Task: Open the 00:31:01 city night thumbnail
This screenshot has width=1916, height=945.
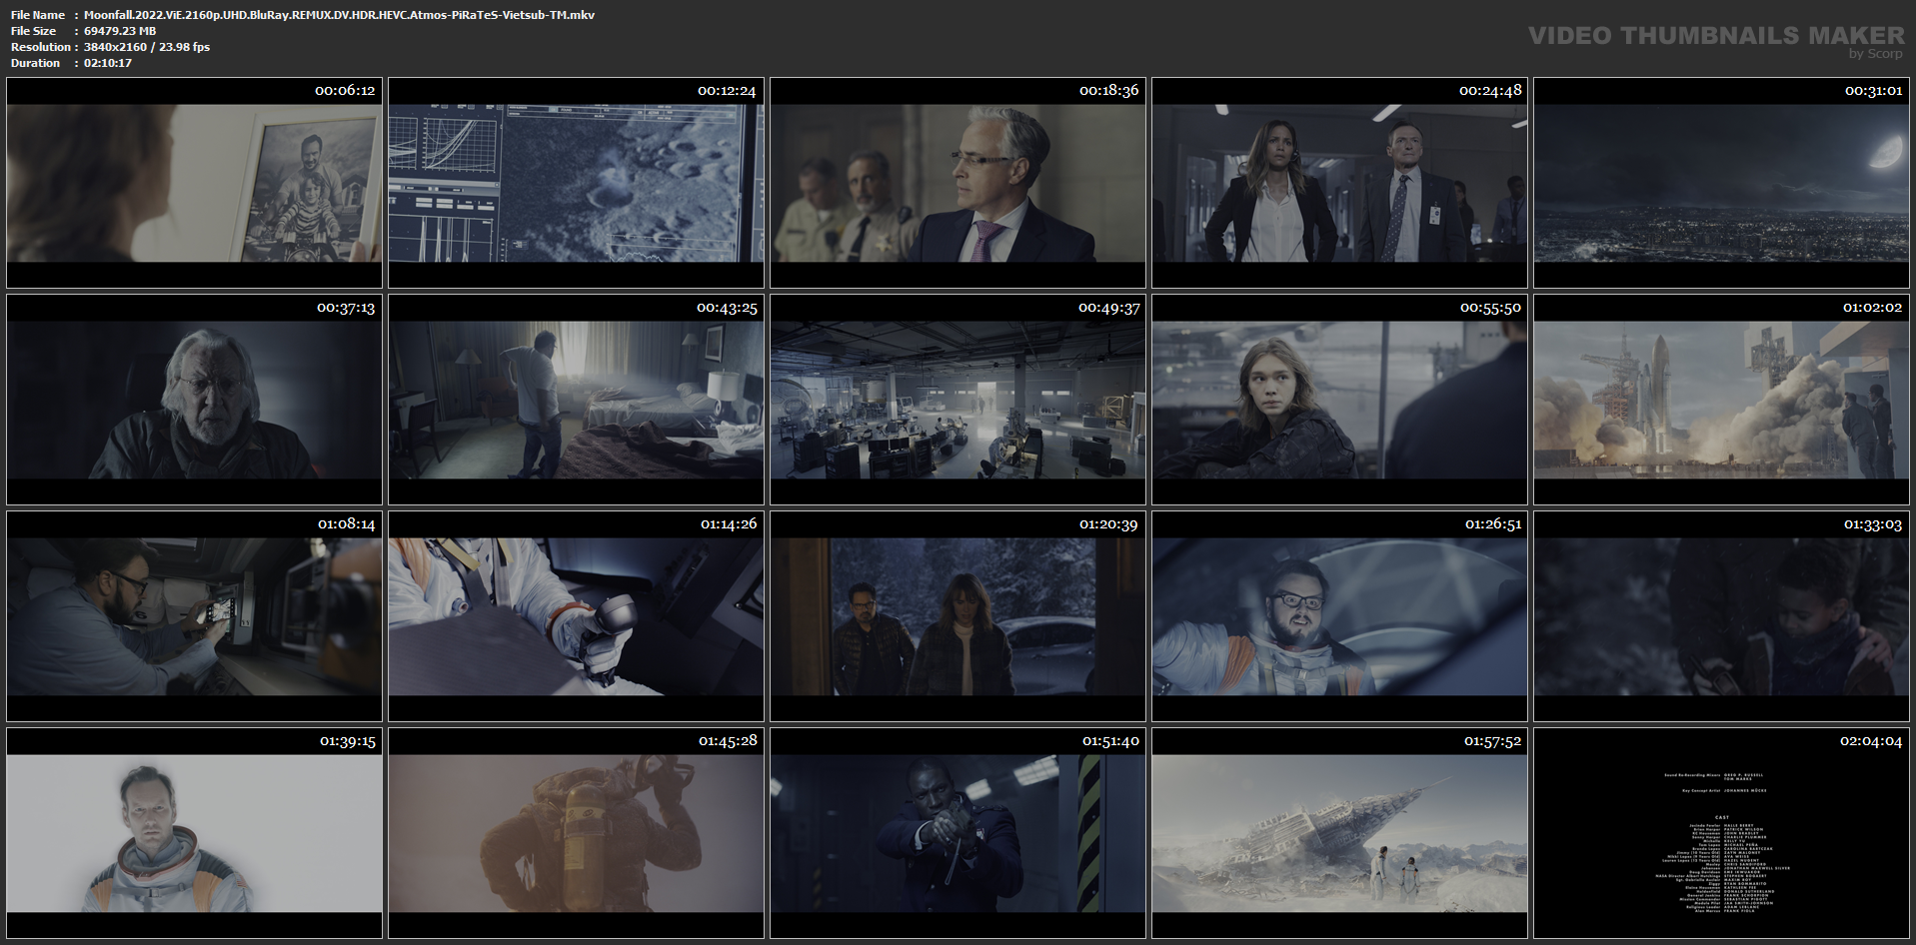Action: tap(1721, 184)
